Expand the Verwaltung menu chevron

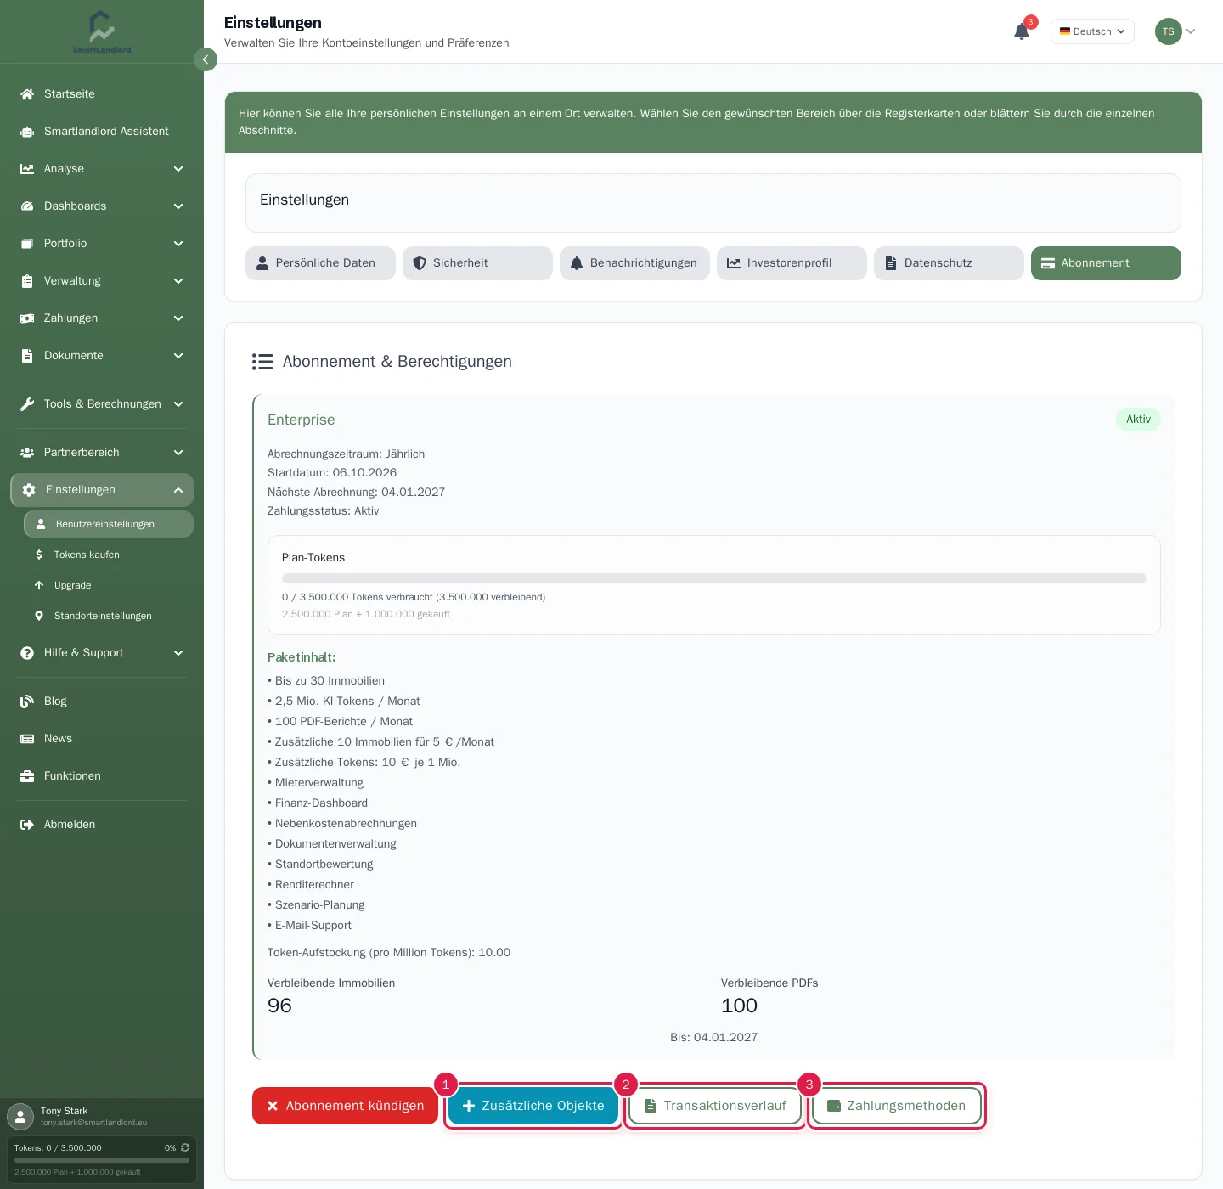coord(178,281)
